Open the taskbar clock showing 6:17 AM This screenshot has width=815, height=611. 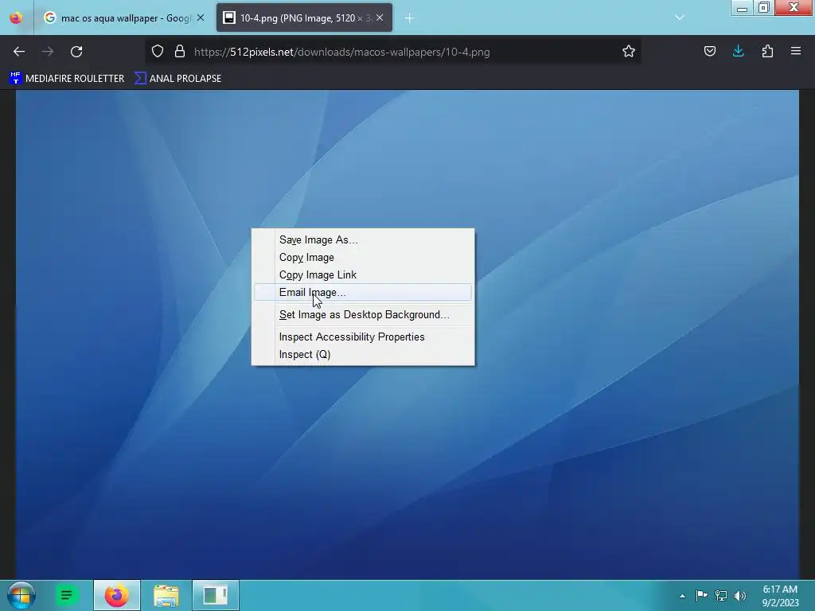coord(780,596)
